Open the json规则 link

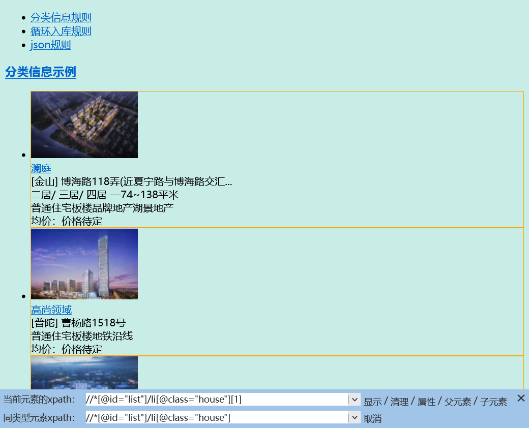(50, 45)
